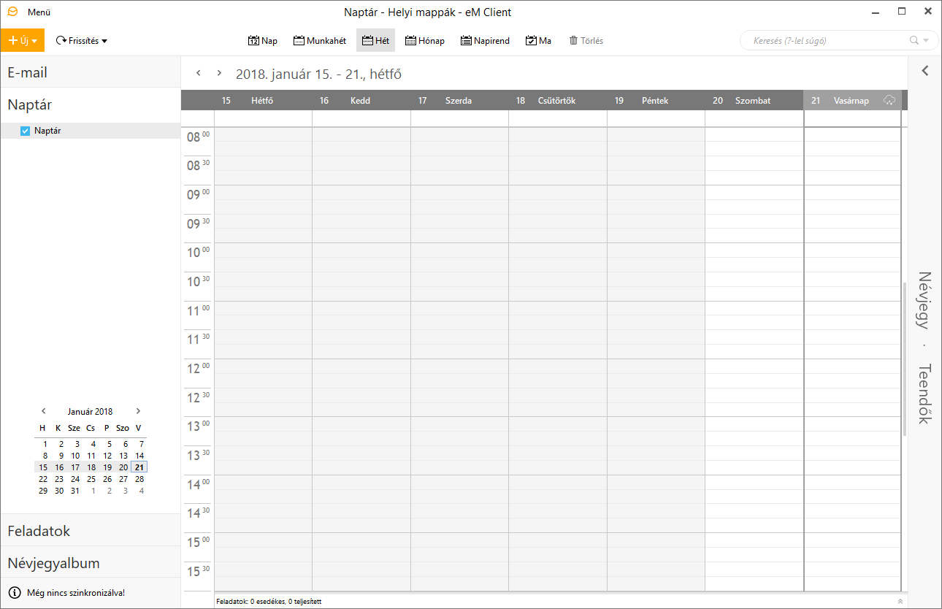Open the Menü menu
The width and height of the screenshot is (942, 609).
39,11
